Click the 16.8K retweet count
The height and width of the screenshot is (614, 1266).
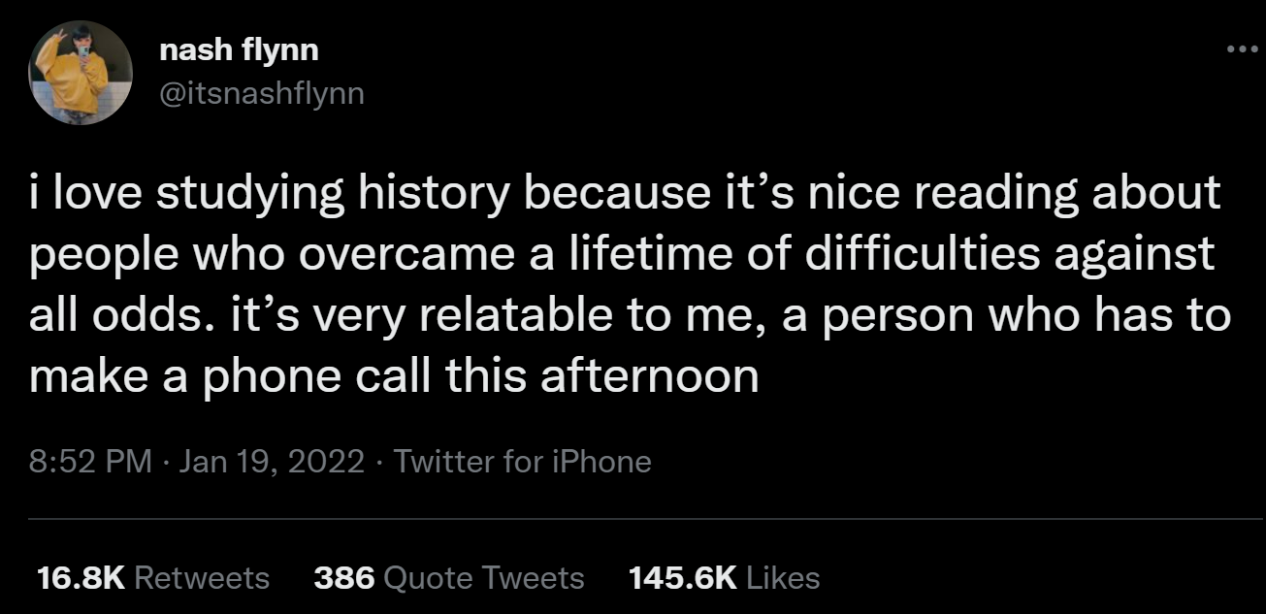tap(80, 578)
